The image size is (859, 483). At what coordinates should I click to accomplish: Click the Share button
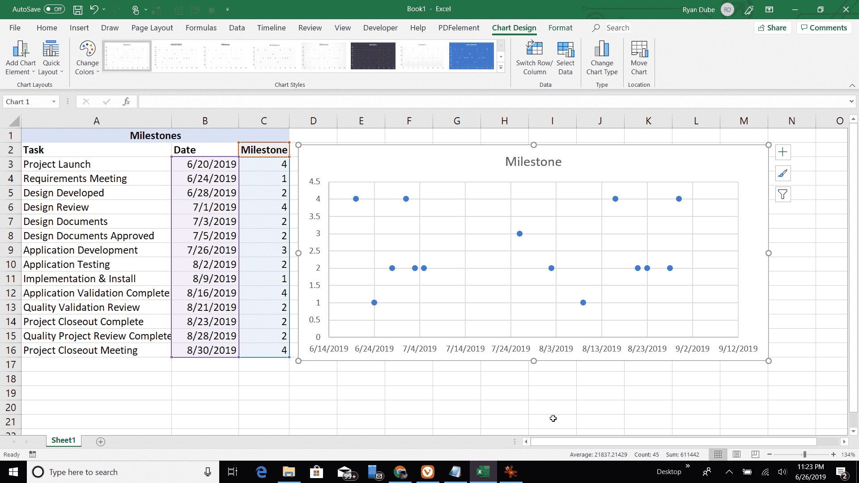click(x=773, y=28)
